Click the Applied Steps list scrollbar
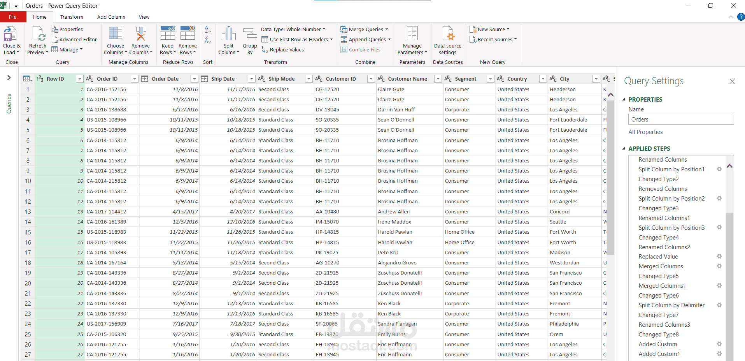Screen dimensions: 745x361 [730, 286]
